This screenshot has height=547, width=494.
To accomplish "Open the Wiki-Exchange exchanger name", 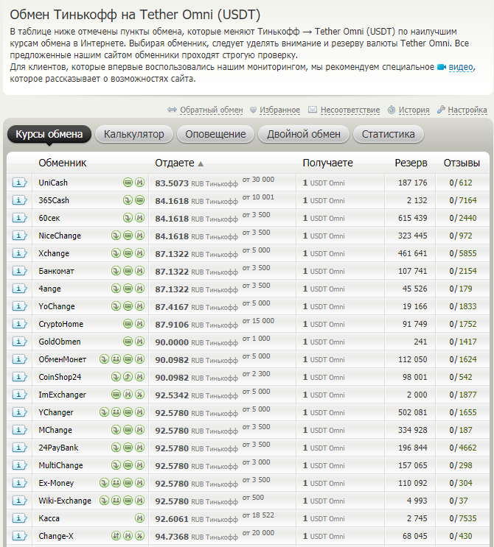I will click(65, 501).
